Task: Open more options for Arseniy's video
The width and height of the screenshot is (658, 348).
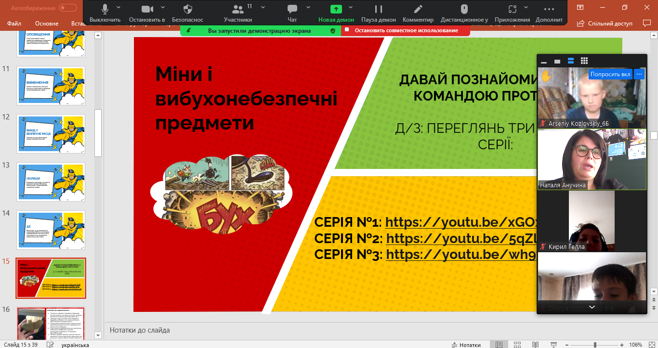Action: tap(639, 74)
